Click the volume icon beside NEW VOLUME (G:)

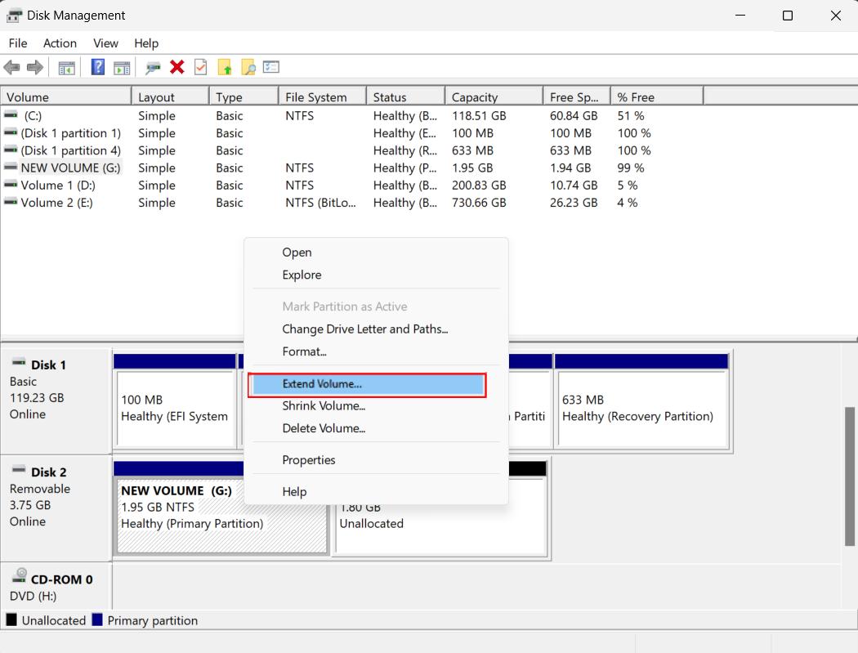point(10,168)
